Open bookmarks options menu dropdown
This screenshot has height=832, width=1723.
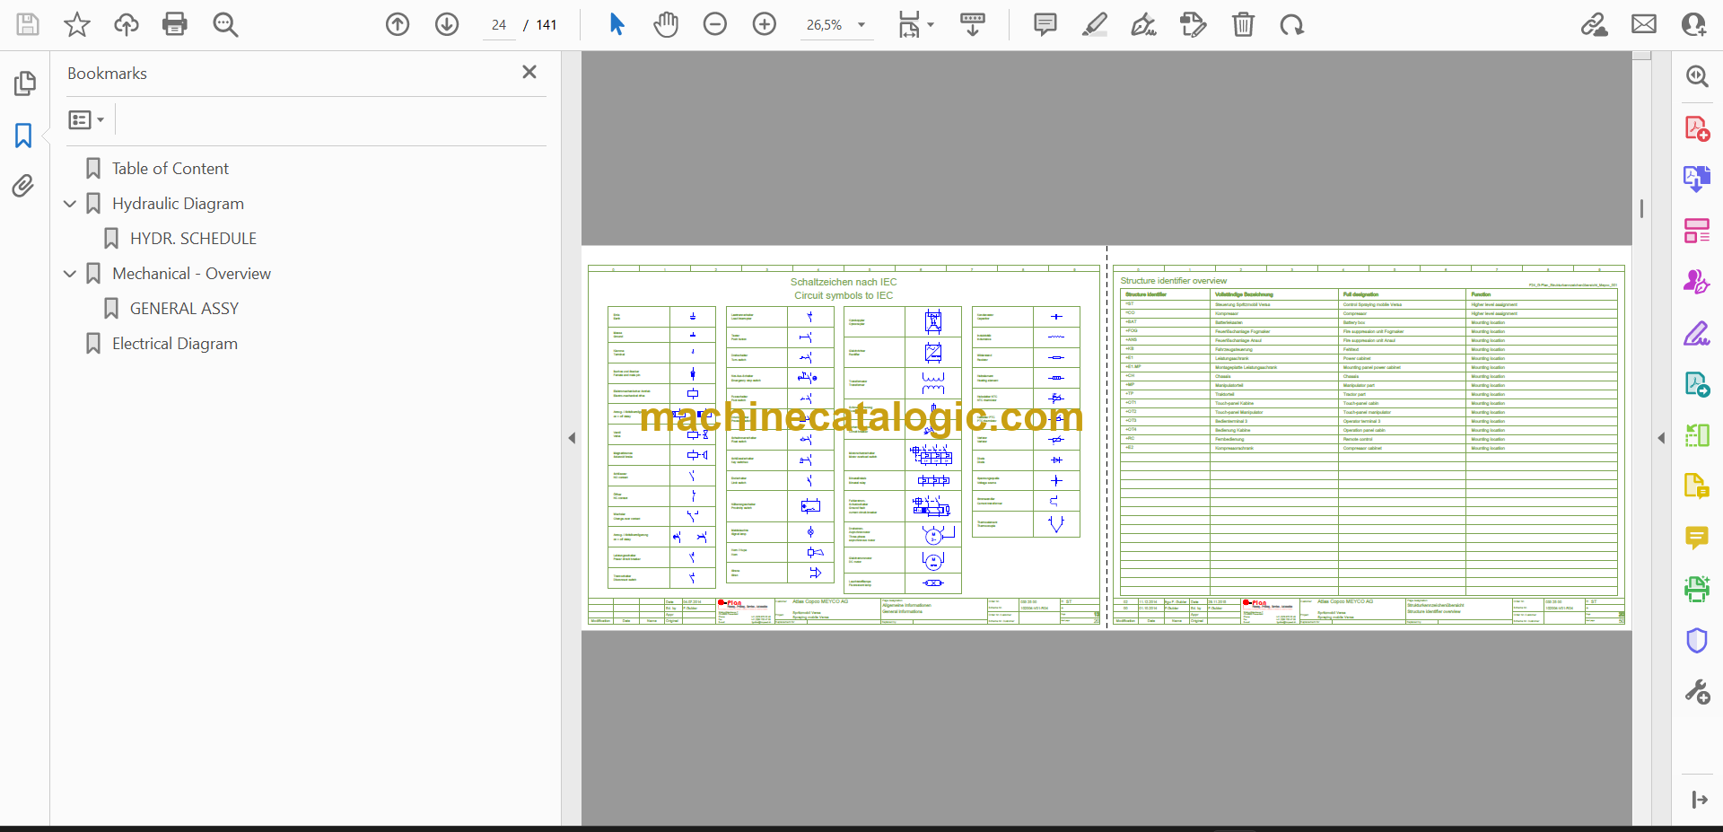click(x=86, y=119)
